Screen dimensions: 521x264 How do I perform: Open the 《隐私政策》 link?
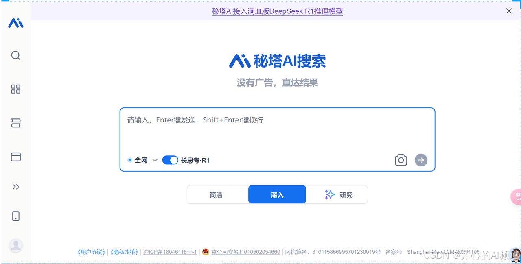click(125, 252)
